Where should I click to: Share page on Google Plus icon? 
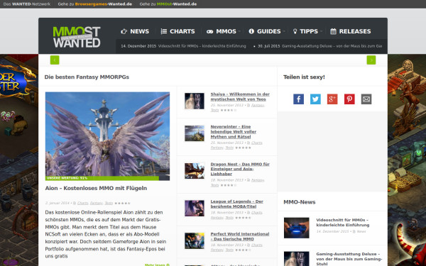tap(332, 99)
